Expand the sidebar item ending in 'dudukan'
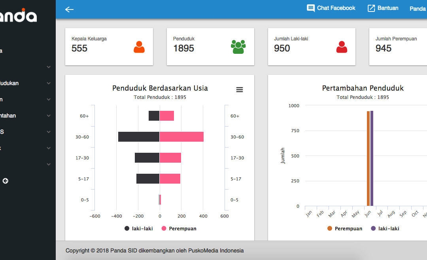The image size is (427, 260). (49, 83)
